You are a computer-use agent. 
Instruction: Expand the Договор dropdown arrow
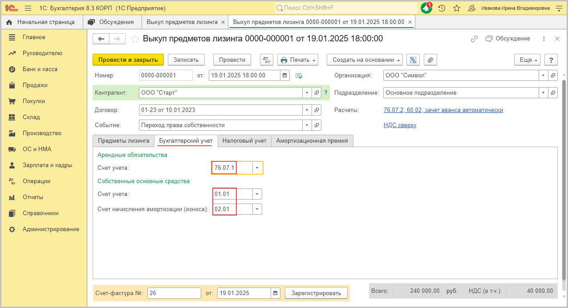(x=307, y=110)
